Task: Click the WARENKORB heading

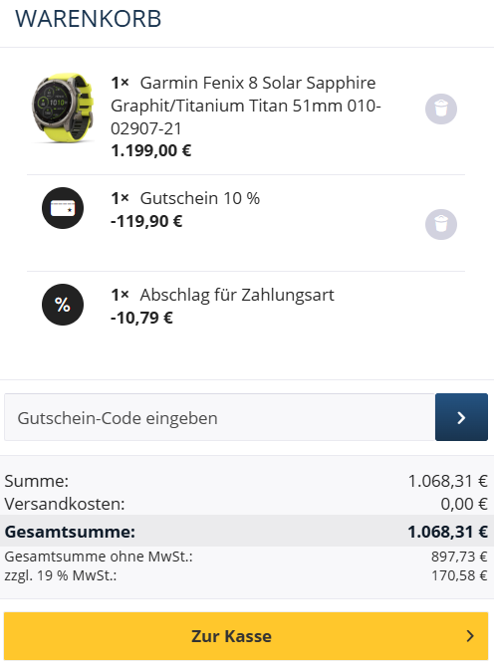Action: tap(89, 19)
